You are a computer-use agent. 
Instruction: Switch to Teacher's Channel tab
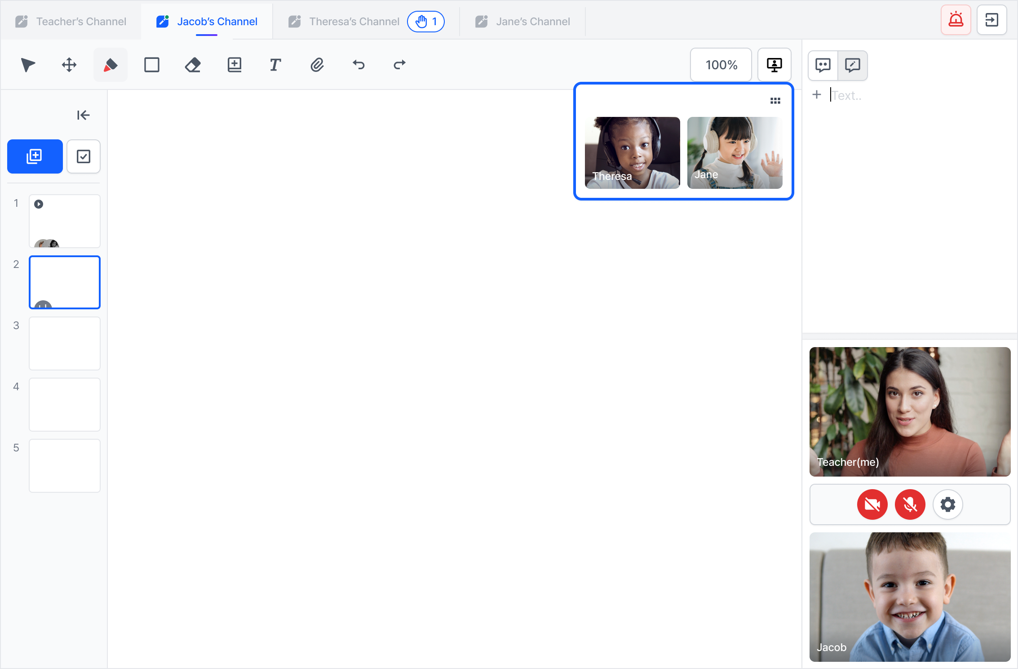click(71, 22)
